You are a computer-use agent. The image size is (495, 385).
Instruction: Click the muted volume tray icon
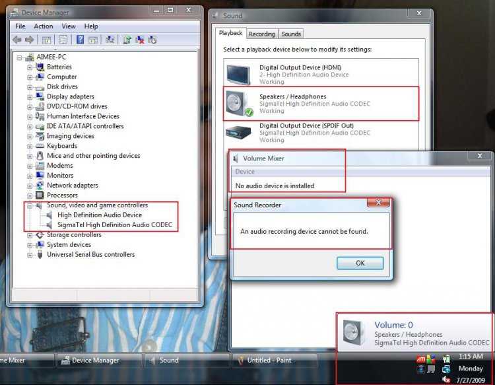pos(446,379)
